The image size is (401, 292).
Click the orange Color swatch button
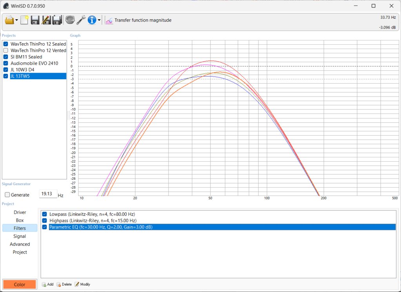(20, 284)
